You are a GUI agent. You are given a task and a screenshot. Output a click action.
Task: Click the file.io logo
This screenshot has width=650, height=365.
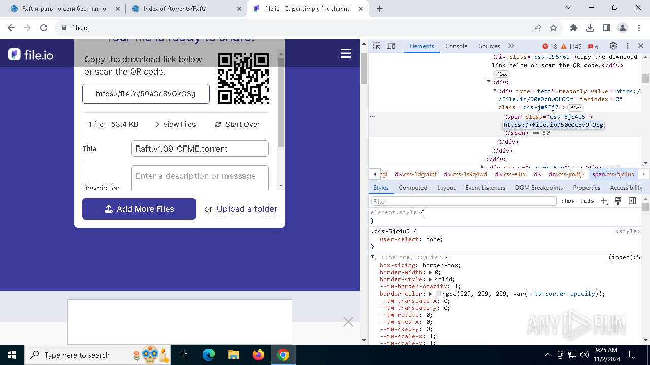[31, 55]
